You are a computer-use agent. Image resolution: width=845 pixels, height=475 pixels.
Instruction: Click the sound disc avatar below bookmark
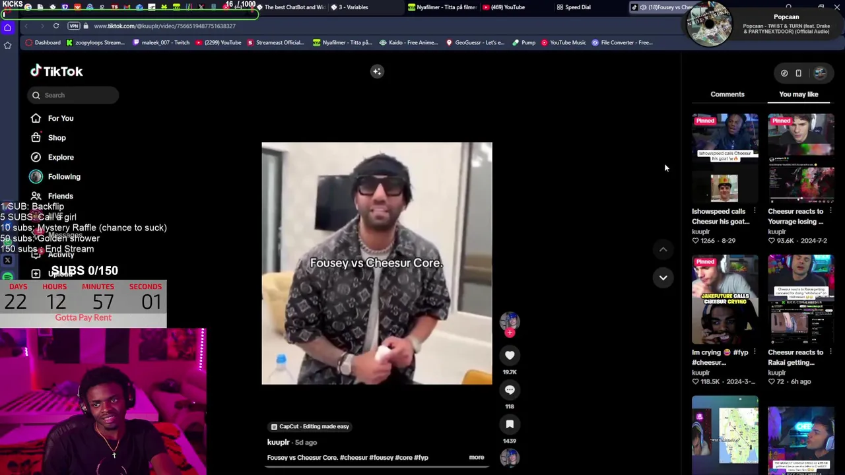coord(510,457)
